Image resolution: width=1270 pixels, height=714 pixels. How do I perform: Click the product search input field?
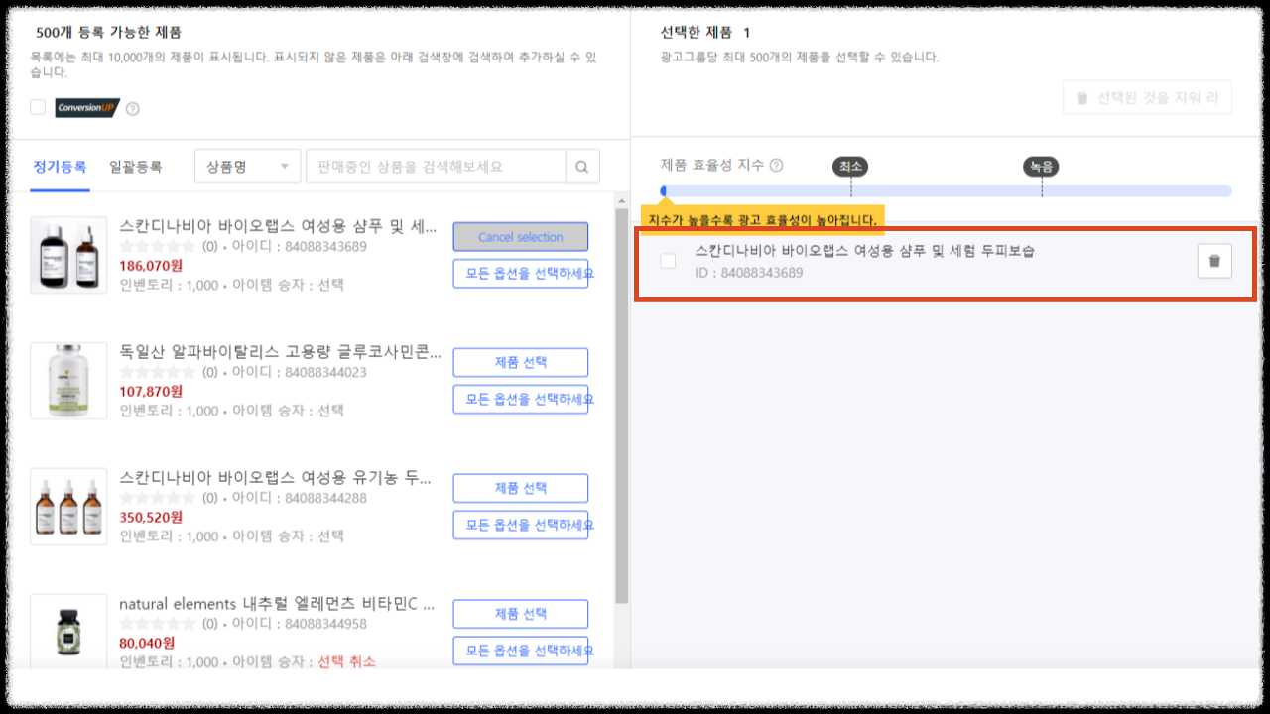point(436,167)
